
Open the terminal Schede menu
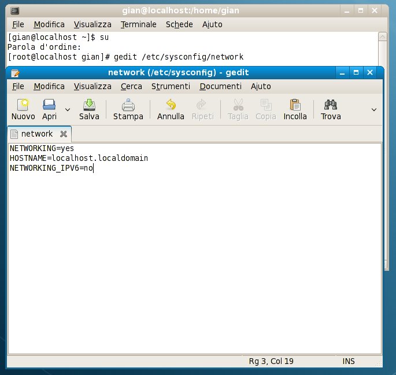coord(179,24)
